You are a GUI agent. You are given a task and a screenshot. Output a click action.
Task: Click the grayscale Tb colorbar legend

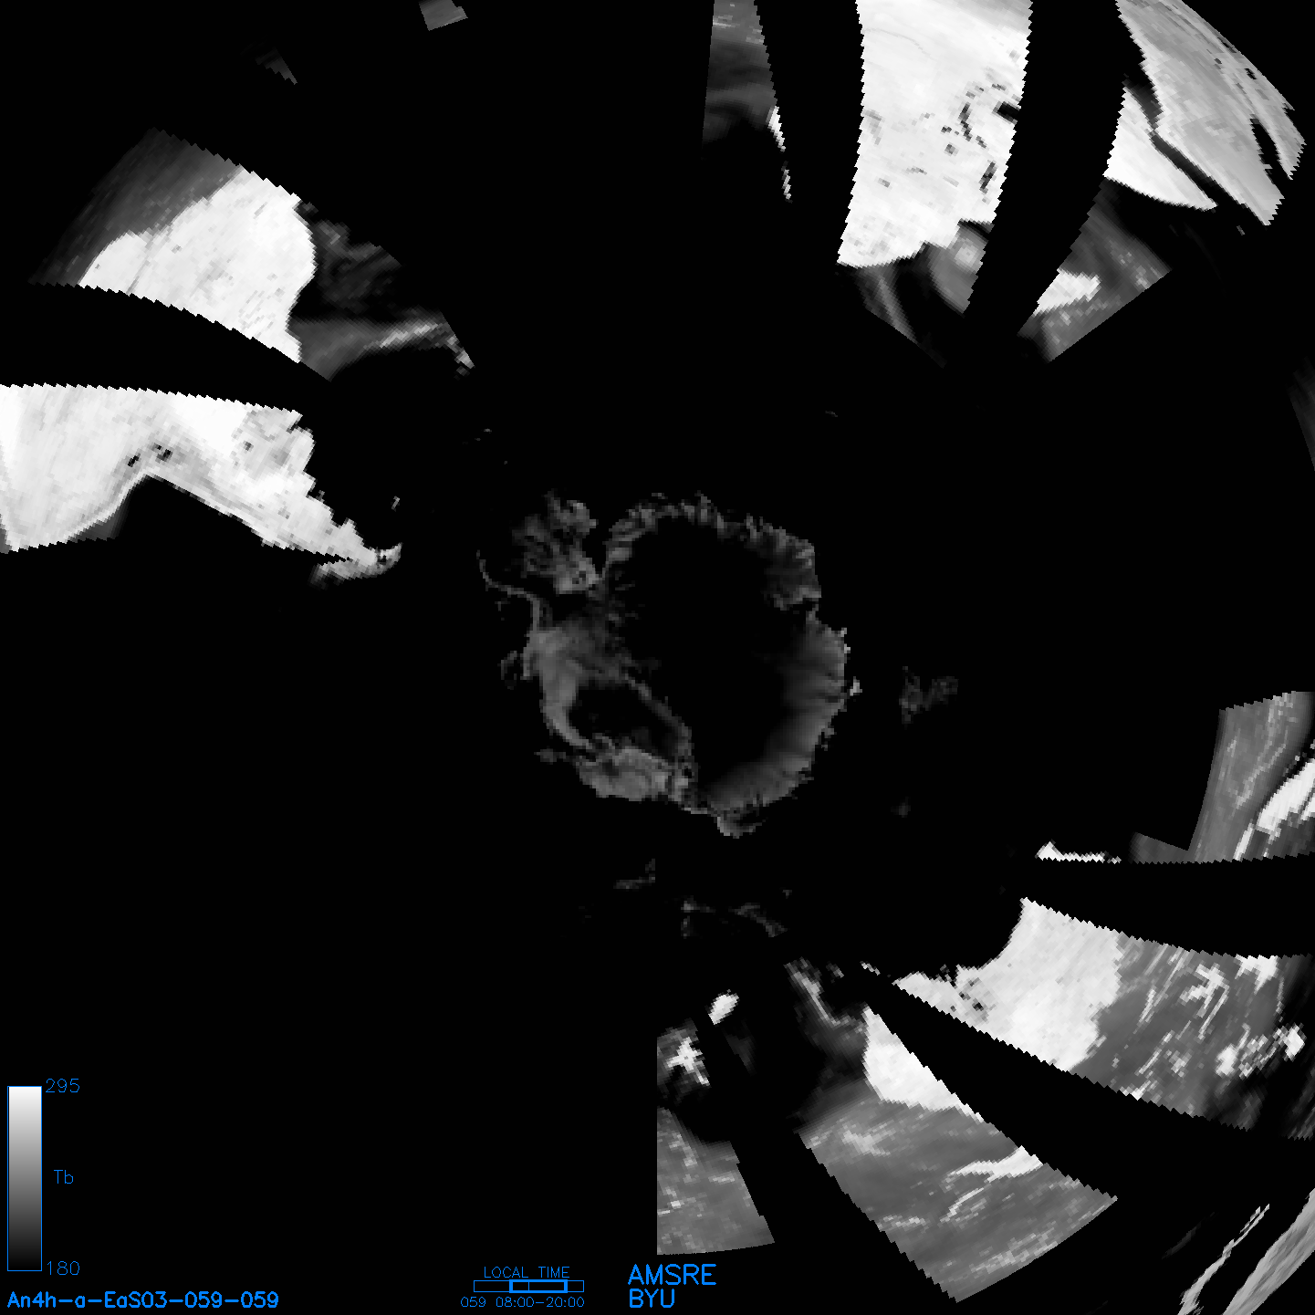(x=25, y=1177)
